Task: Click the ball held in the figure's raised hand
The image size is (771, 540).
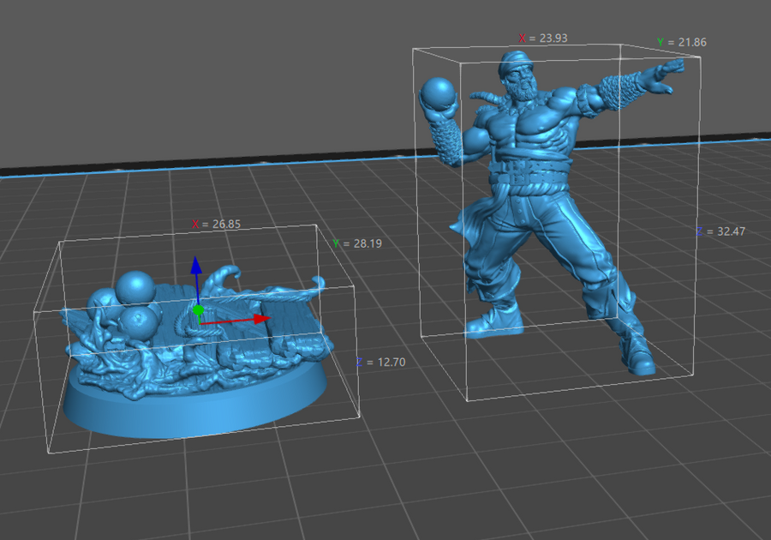Action: [439, 94]
